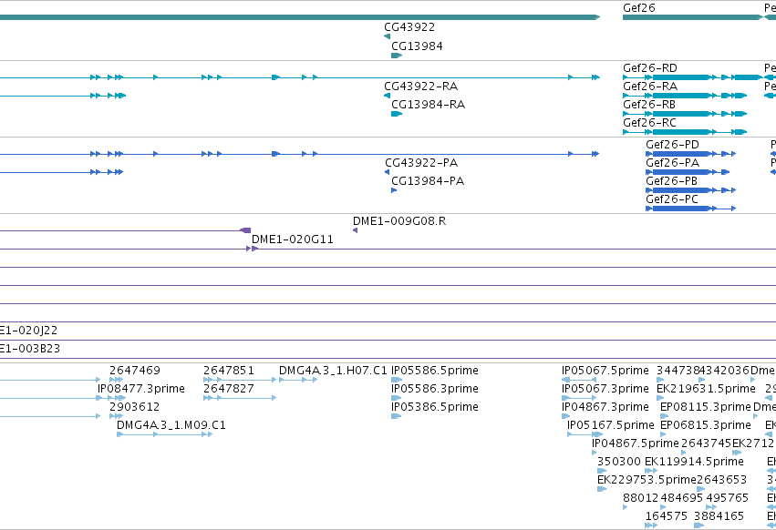Select EST feature 164575
Viewport: 776px width, 530px height.
(651, 525)
